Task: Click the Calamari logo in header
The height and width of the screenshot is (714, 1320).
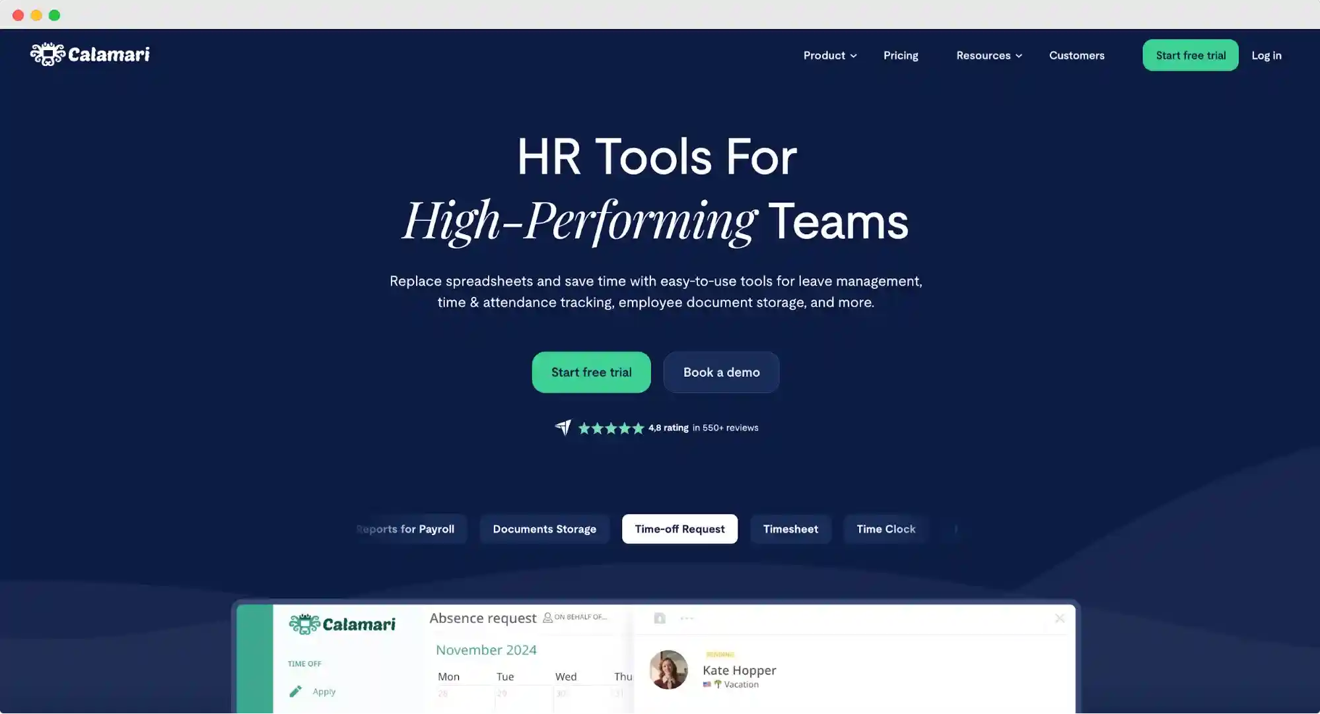Action: [x=90, y=54]
